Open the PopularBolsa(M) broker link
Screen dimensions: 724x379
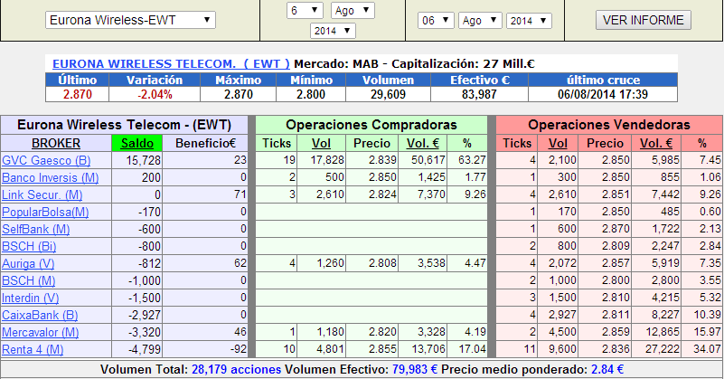[x=45, y=212]
